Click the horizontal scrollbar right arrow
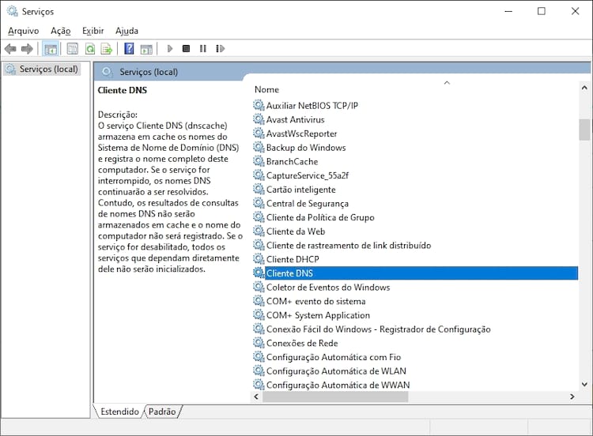Screen dimensions: 593x436 572,396
